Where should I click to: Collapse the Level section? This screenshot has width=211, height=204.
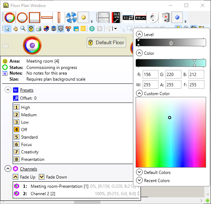(x=139, y=34)
